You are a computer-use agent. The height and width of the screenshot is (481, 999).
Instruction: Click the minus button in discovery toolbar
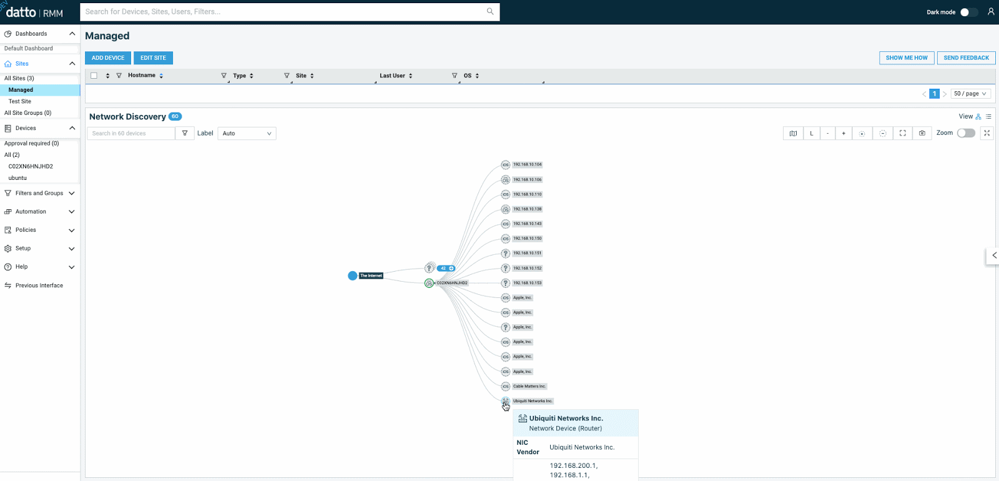pos(827,133)
